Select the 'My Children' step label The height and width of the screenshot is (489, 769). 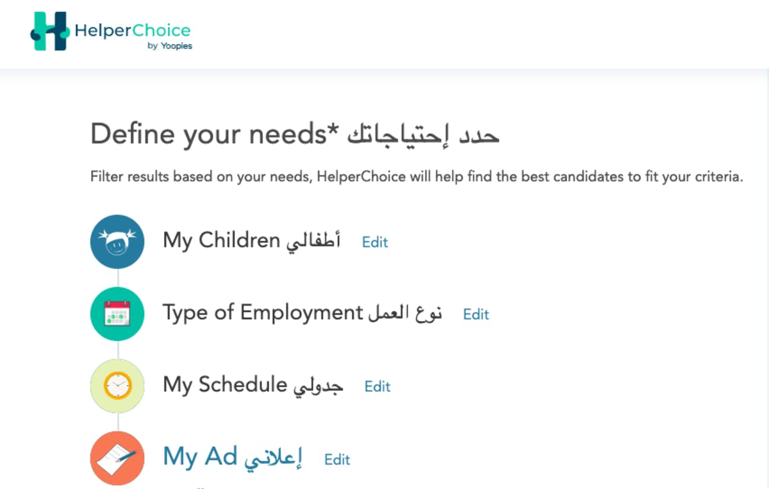click(221, 241)
